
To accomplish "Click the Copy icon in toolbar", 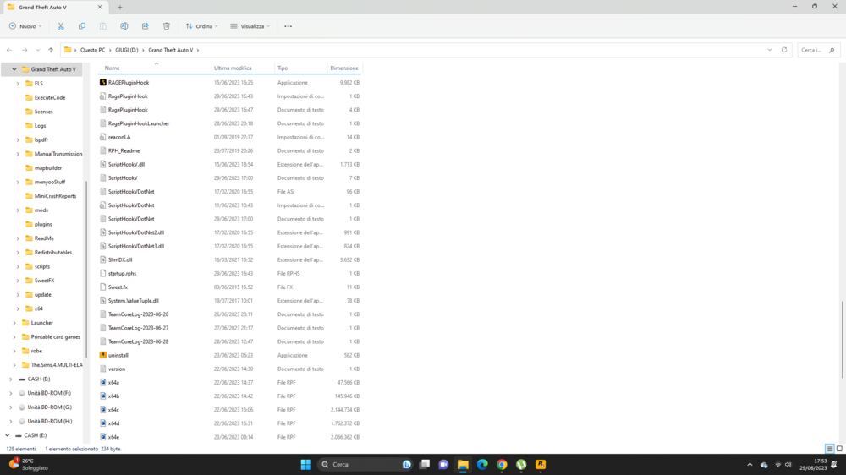I will (82, 26).
